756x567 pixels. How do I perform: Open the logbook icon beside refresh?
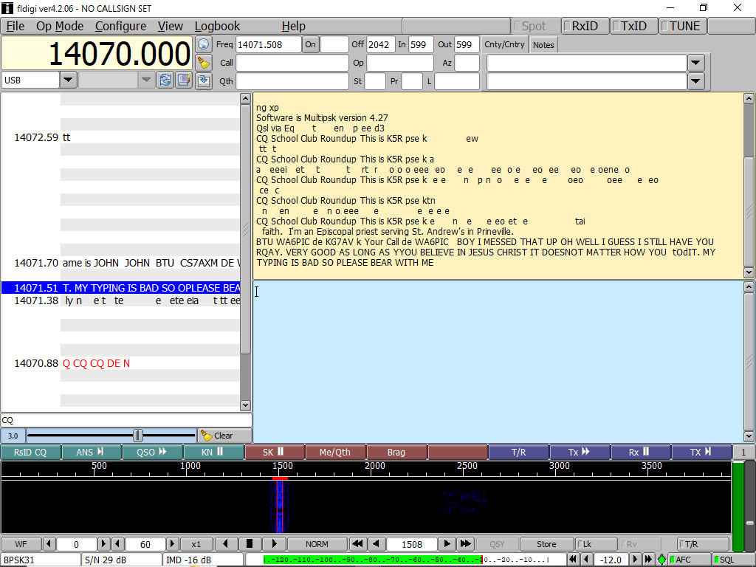pos(184,80)
